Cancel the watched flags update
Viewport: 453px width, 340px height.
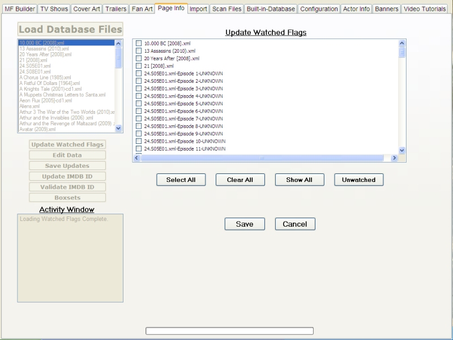click(295, 224)
